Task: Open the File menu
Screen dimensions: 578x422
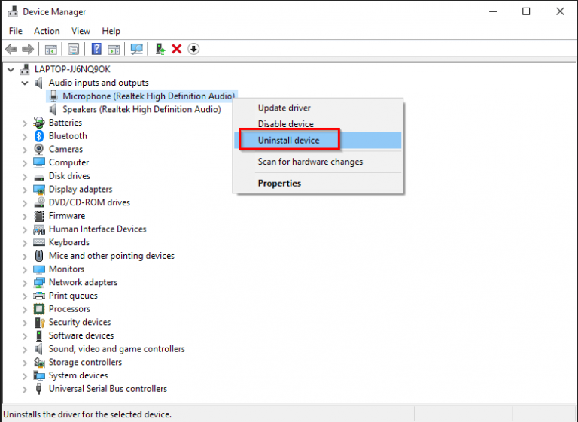Action: click(16, 31)
